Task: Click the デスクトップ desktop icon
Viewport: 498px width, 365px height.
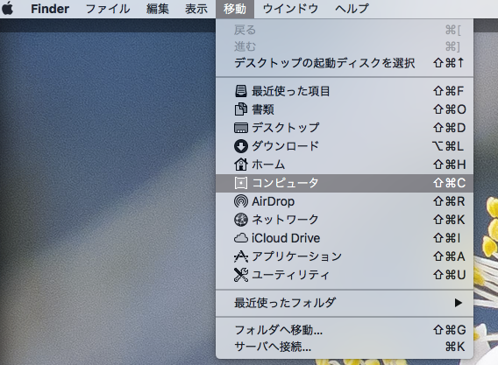Action: pos(241,128)
